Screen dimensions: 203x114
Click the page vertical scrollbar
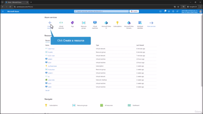click(202, 50)
